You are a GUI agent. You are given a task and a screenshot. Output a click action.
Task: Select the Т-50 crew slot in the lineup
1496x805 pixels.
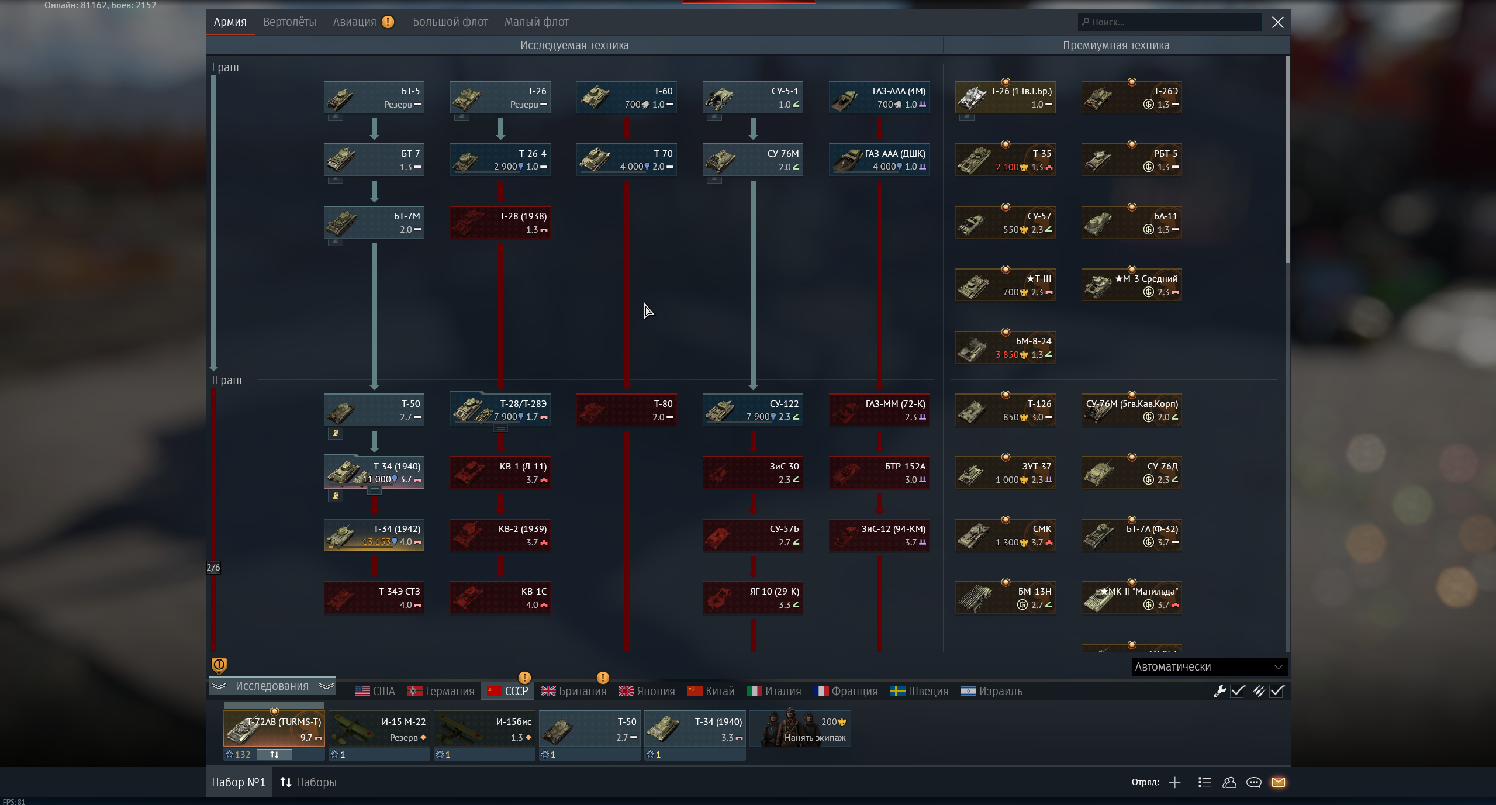[x=590, y=729]
